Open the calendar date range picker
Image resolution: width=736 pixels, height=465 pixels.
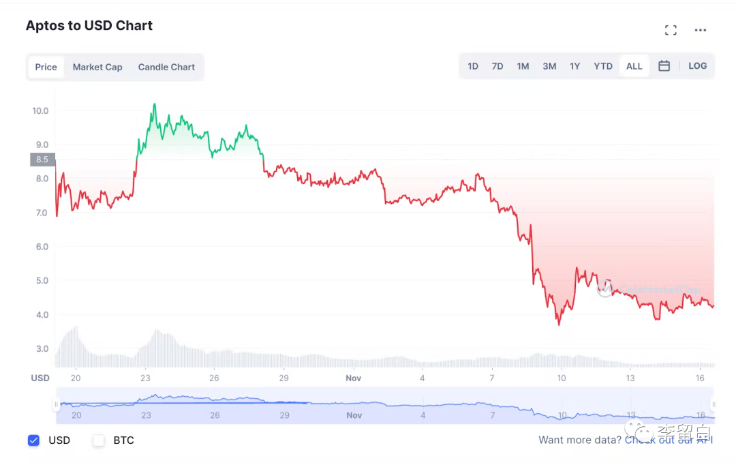664,66
